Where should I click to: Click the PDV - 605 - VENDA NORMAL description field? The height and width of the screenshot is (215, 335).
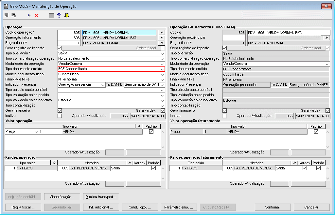[x=119, y=32]
